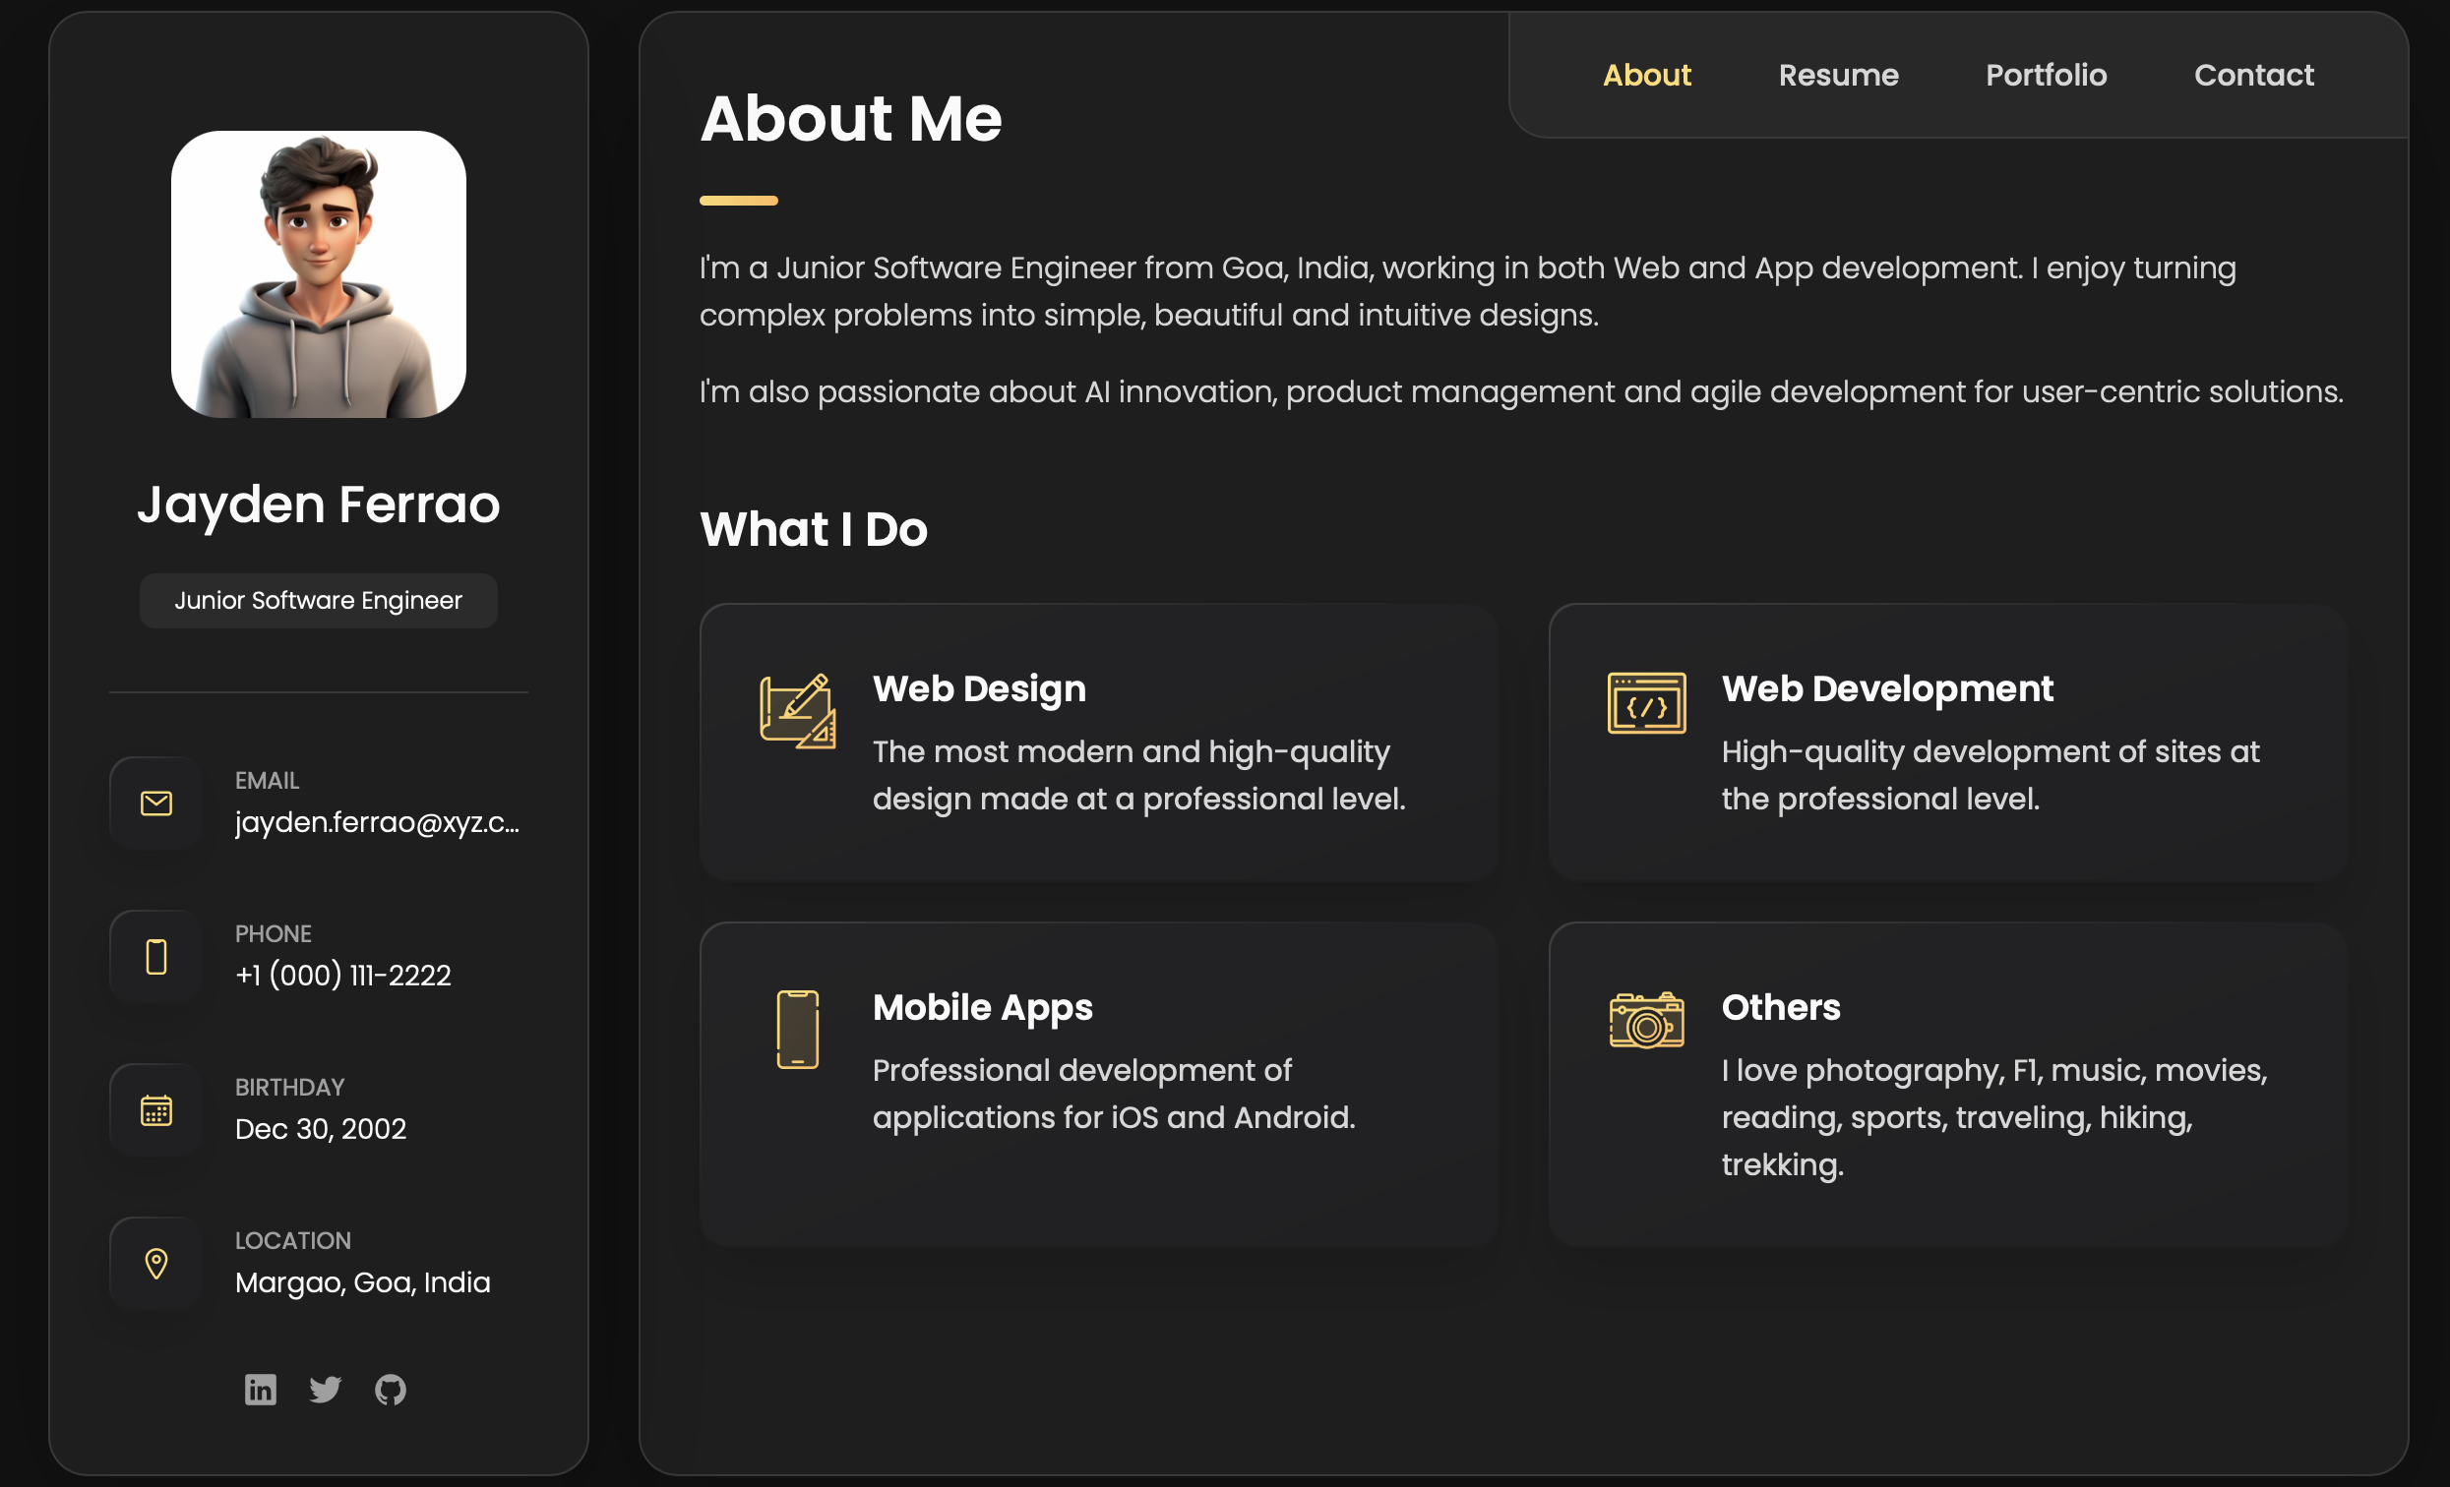2450x1487 pixels.
Task: Select the About navigation item
Action: tap(1646, 75)
